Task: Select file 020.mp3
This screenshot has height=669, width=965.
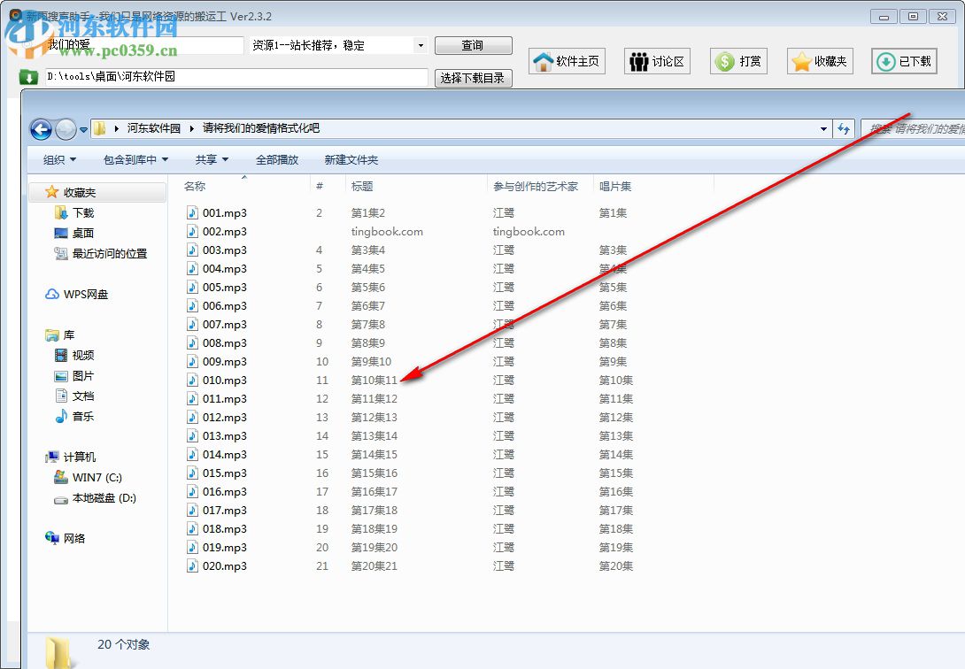Action: click(225, 565)
